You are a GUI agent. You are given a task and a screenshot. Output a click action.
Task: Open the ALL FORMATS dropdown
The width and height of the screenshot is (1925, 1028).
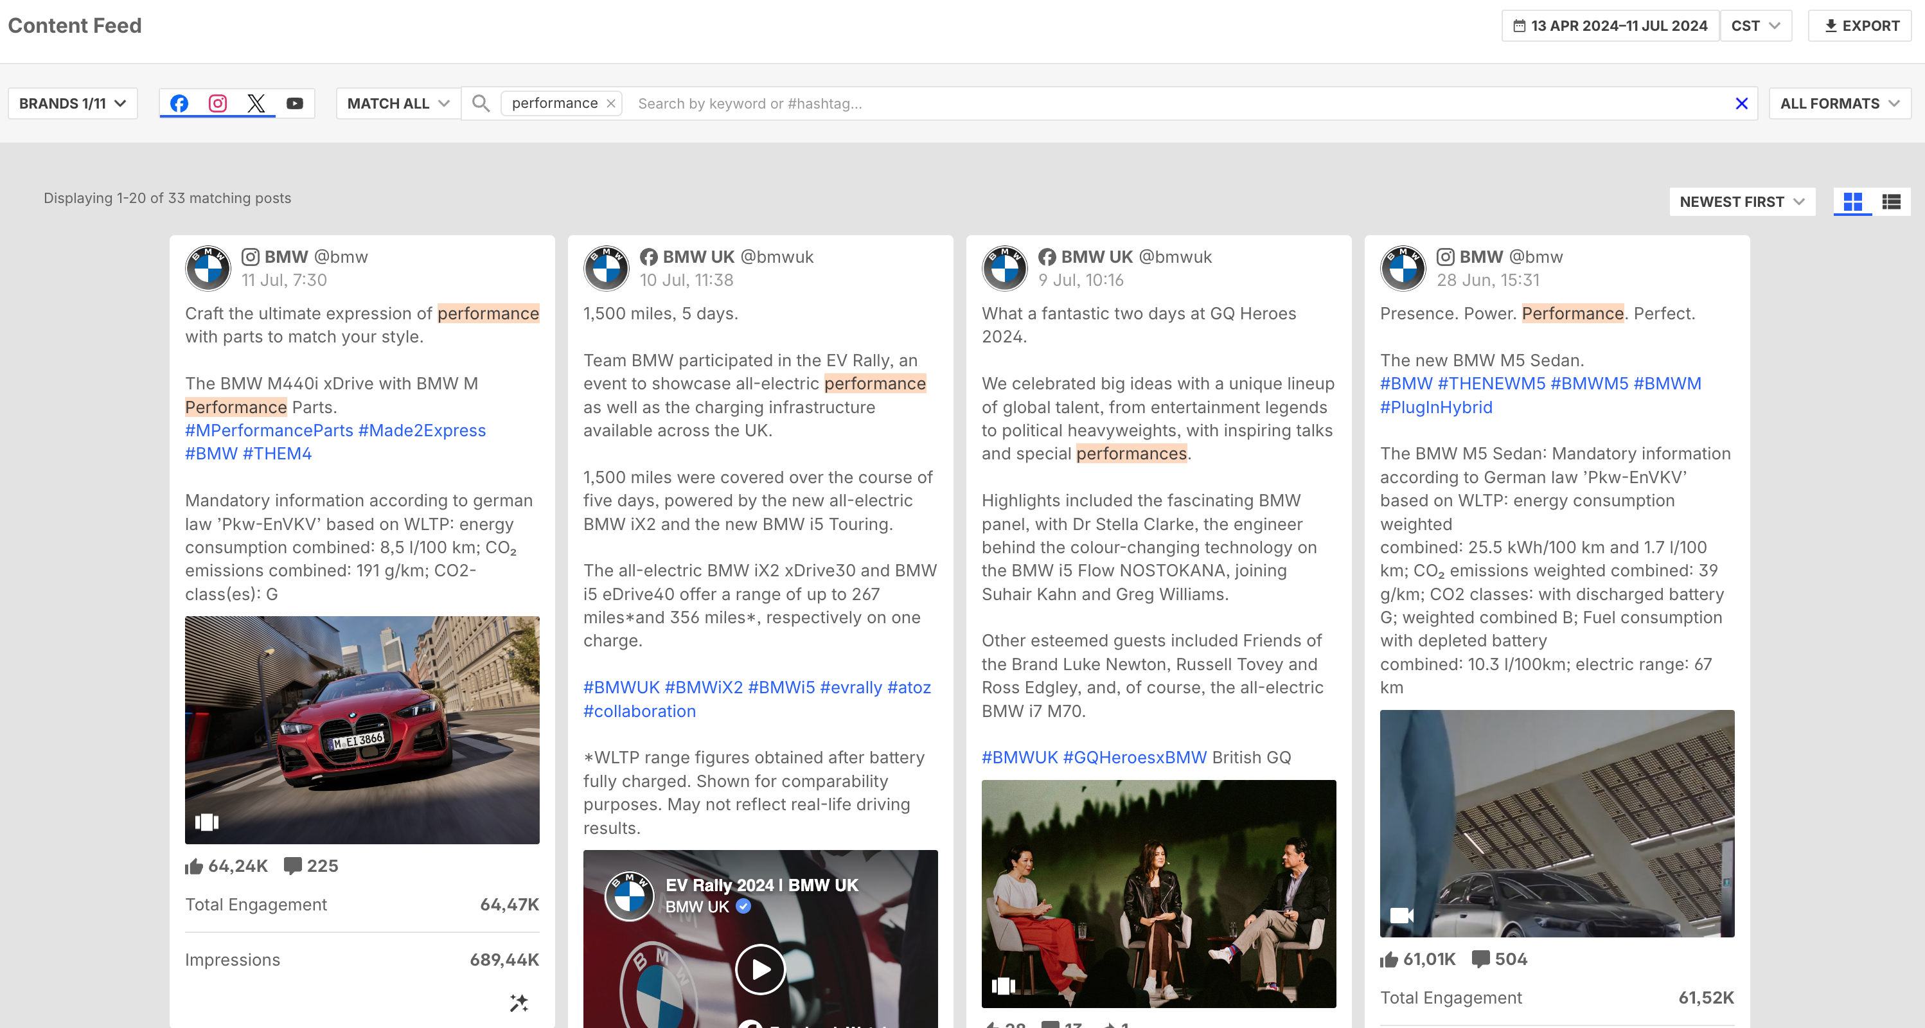pos(1839,103)
